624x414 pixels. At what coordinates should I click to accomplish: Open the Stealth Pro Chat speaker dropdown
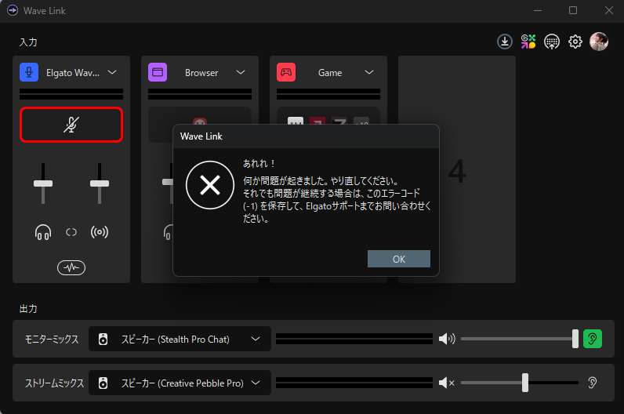click(256, 339)
